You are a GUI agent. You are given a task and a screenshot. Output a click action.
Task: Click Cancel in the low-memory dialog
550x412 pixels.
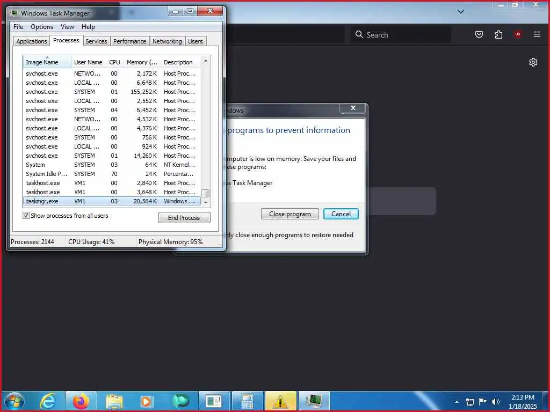point(341,214)
